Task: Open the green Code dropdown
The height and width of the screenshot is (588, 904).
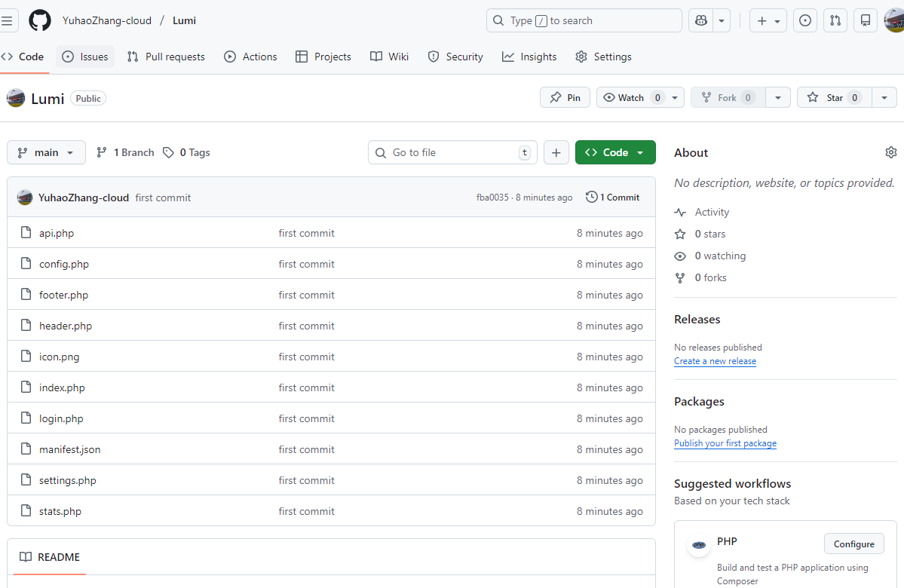Action: click(615, 152)
